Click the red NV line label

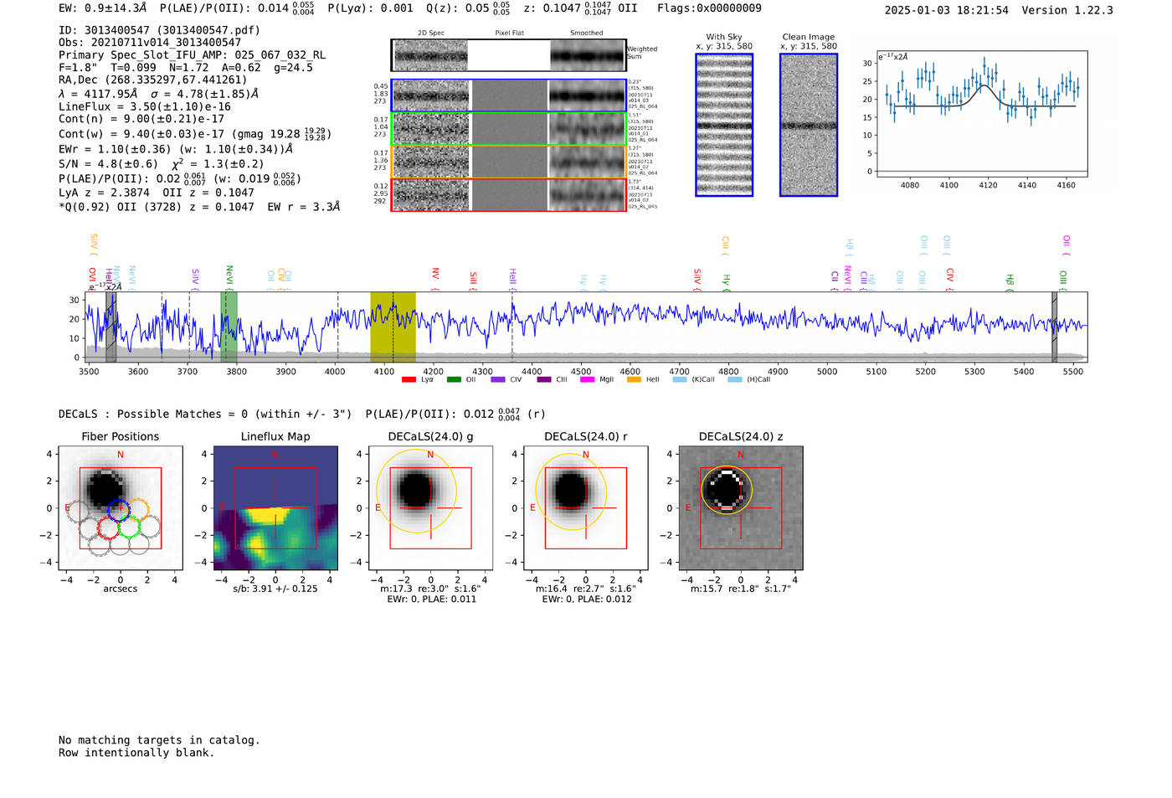click(435, 280)
